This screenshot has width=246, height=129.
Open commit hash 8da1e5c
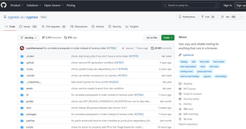pos(130,48)
